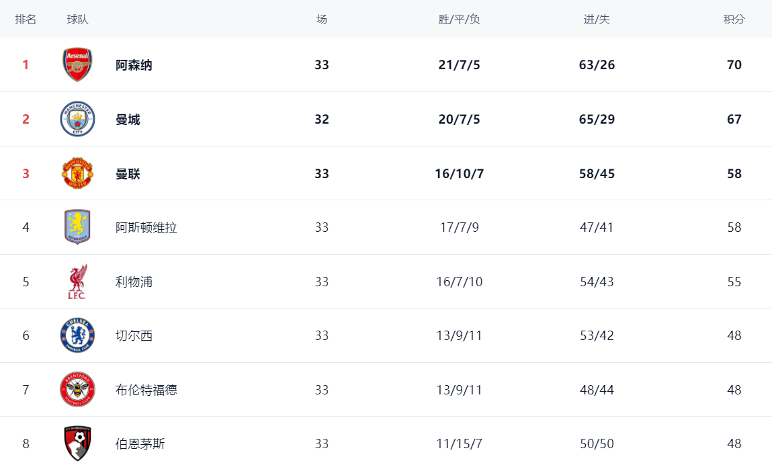Click the Arsenal club crest
The image size is (772, 465).
77,65
